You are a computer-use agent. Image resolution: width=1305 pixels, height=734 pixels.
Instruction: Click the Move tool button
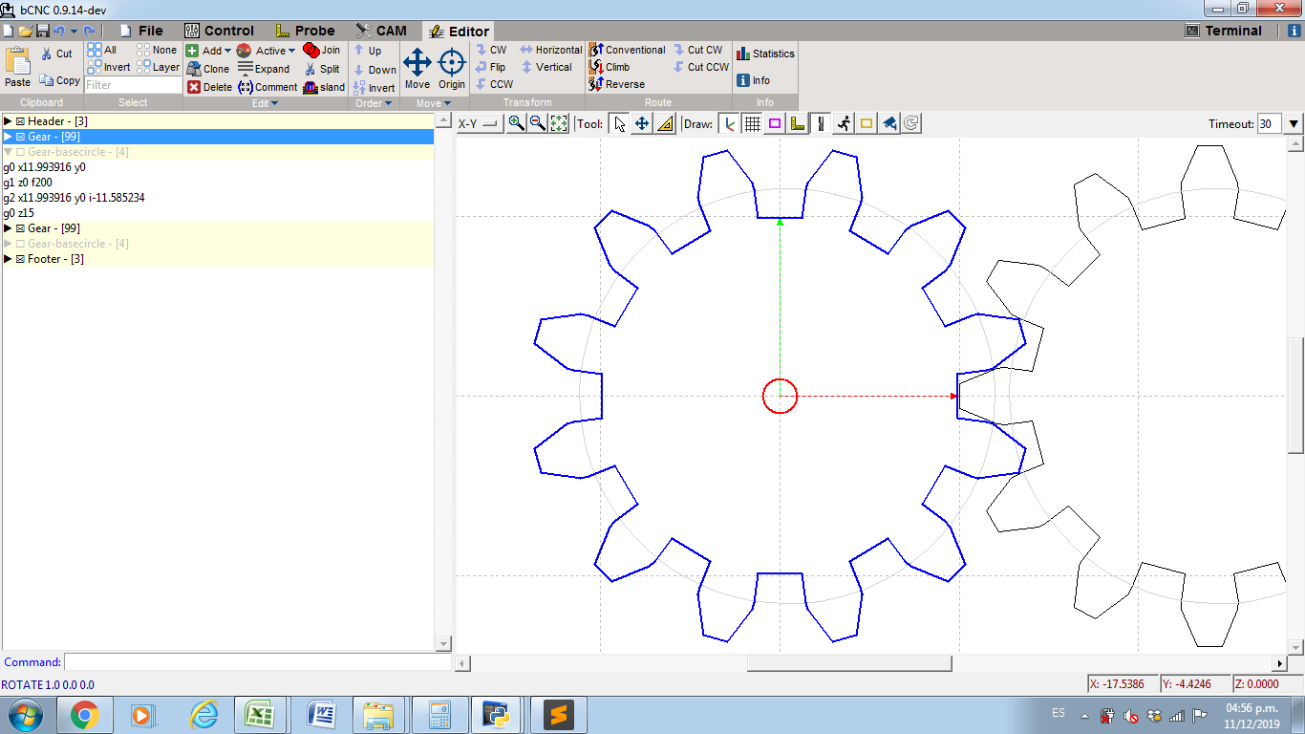417,69
